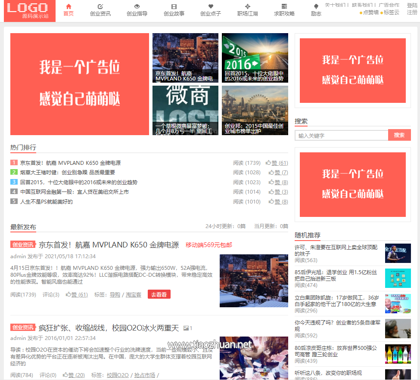The width and height of the screenshot is (420, 380).
Task: Click the tree icon above 励志
Action: pos(316,6)
